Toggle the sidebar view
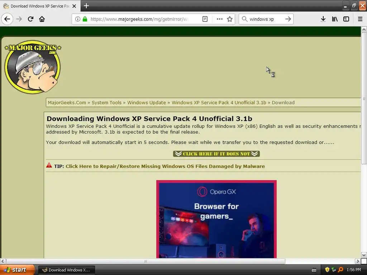The width and height of the screenshot is (367, 275). click(x=346, y=19)
